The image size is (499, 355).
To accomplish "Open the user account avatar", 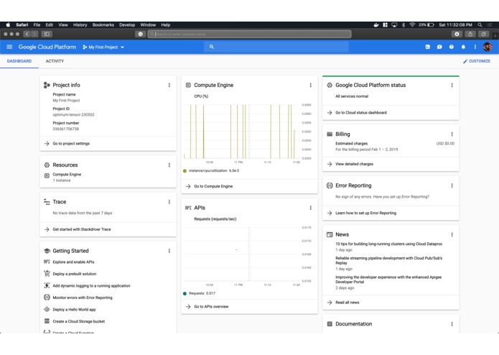I will tap(488, 47).
